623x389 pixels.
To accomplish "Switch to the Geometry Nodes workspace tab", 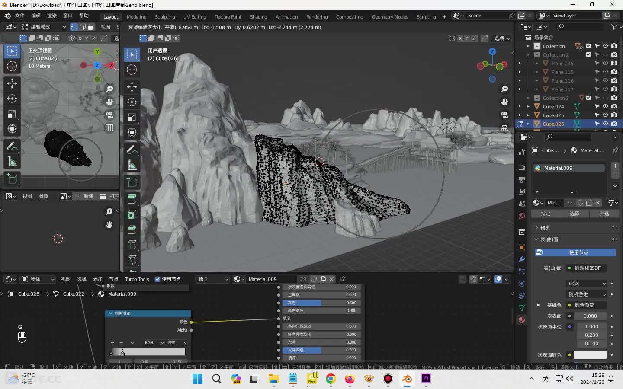I will click(389, 16).
